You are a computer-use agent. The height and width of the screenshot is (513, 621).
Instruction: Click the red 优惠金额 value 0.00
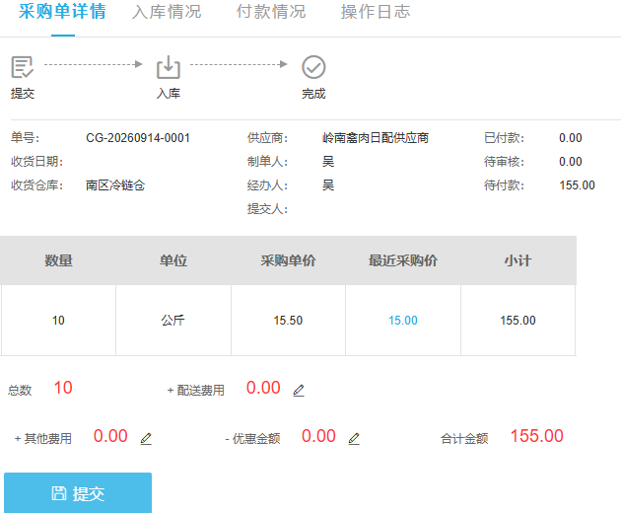[x=318, y=436]
